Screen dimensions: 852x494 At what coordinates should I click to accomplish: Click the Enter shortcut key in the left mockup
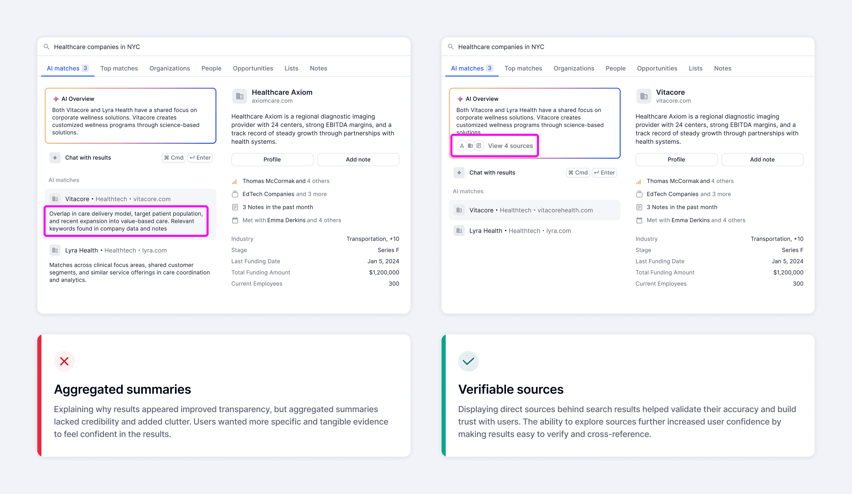(200, 158)
